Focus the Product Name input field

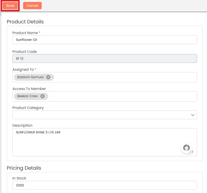click(x=105, y=40)
